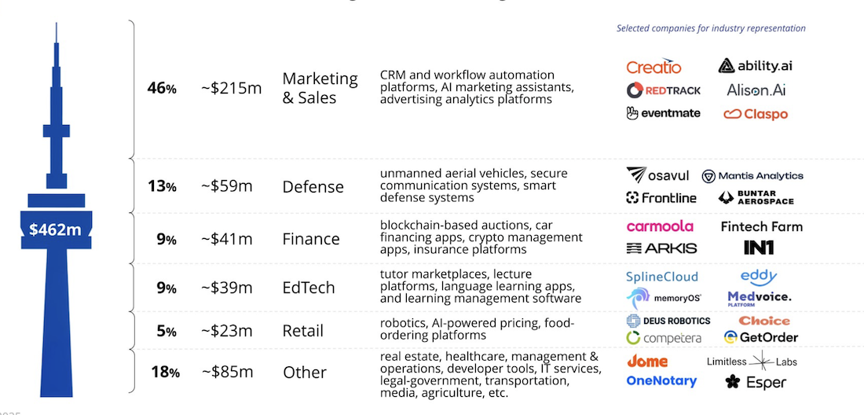The image size is (864, 415).
Task: Click the Mantis Analytics logo
Action: coord(752,176)
